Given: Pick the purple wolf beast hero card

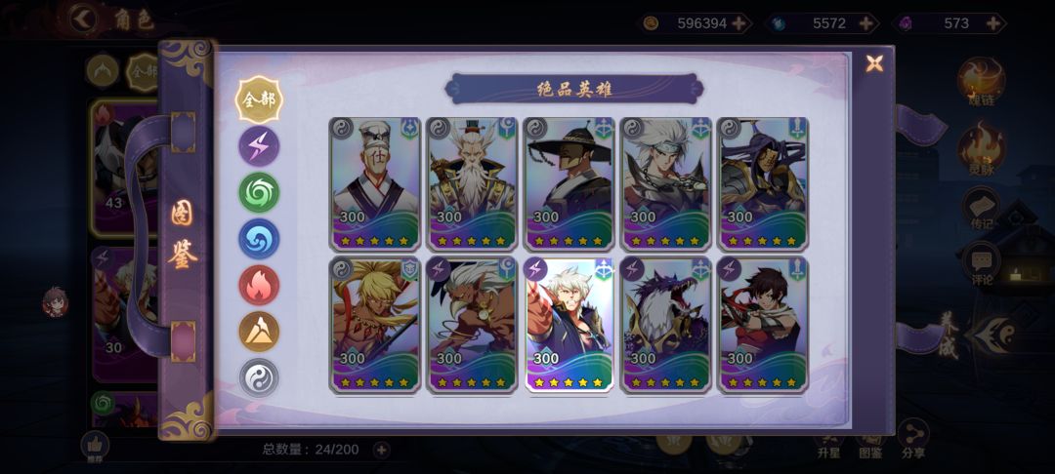Looking at the screenshot, I should click(x=666, y=324).
